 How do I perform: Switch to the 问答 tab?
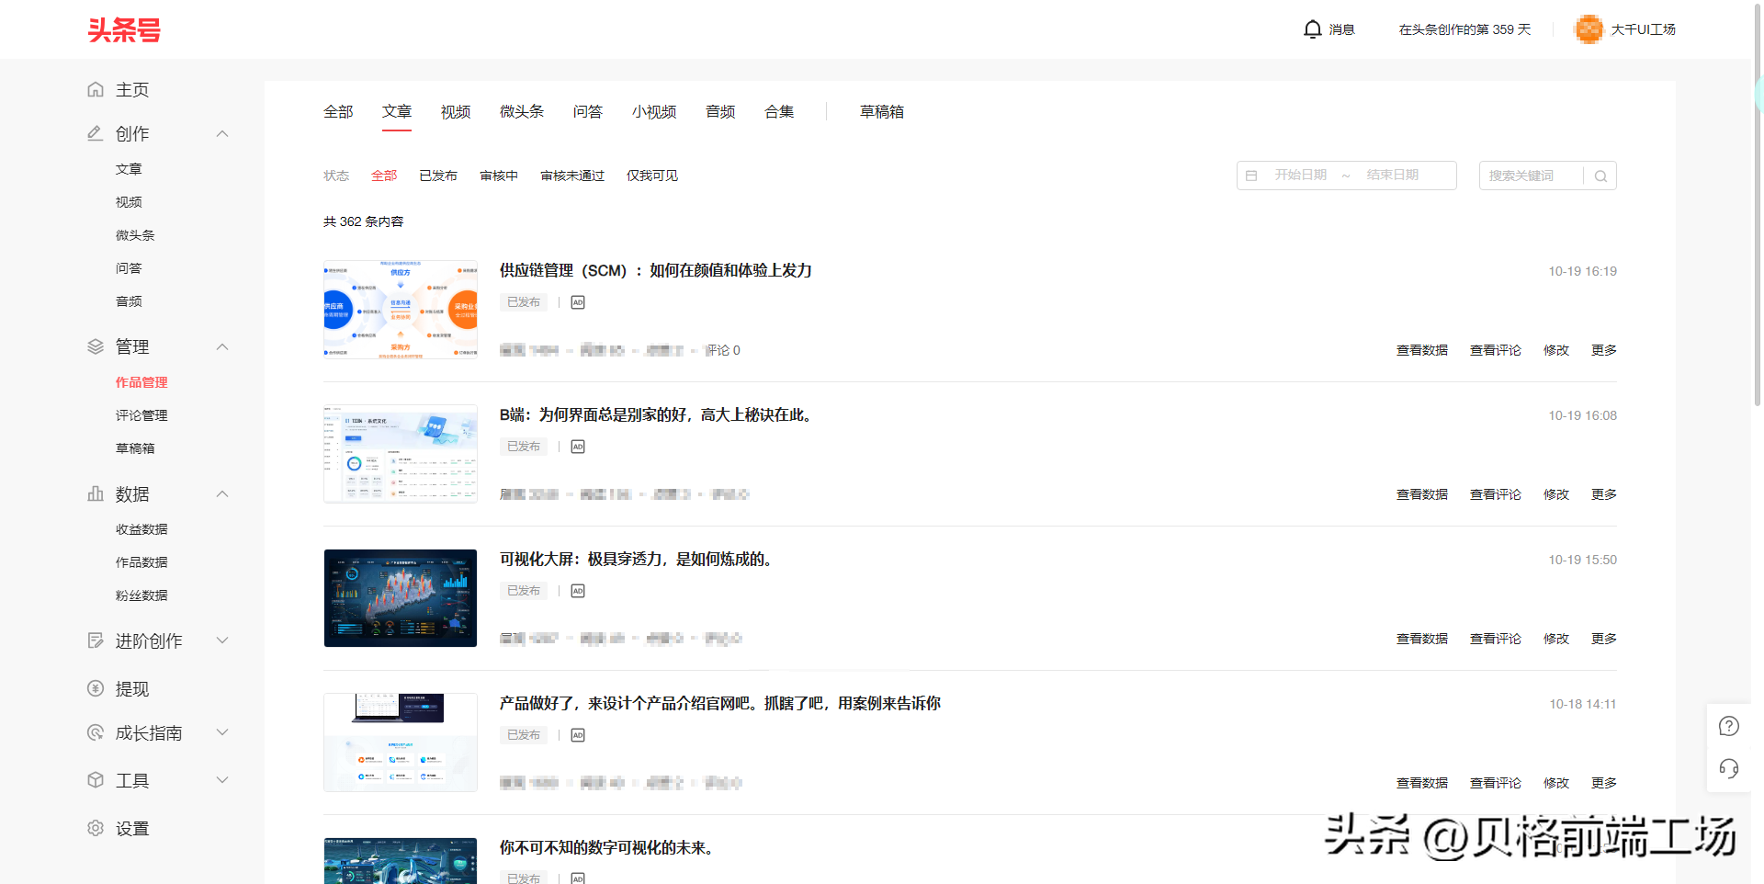click(x=588, y=112)
